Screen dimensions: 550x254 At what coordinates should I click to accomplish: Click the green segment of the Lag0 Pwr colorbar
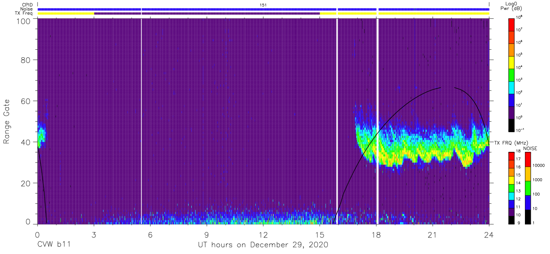coord(511,74)
